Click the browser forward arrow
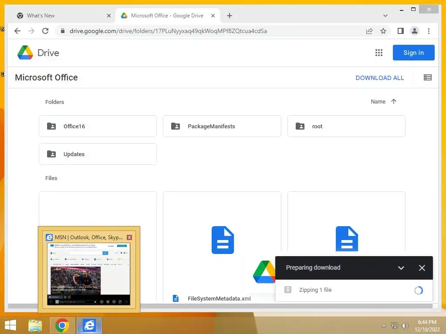Image resolution: width=446 pixels, height=334 pixels. 31,31
